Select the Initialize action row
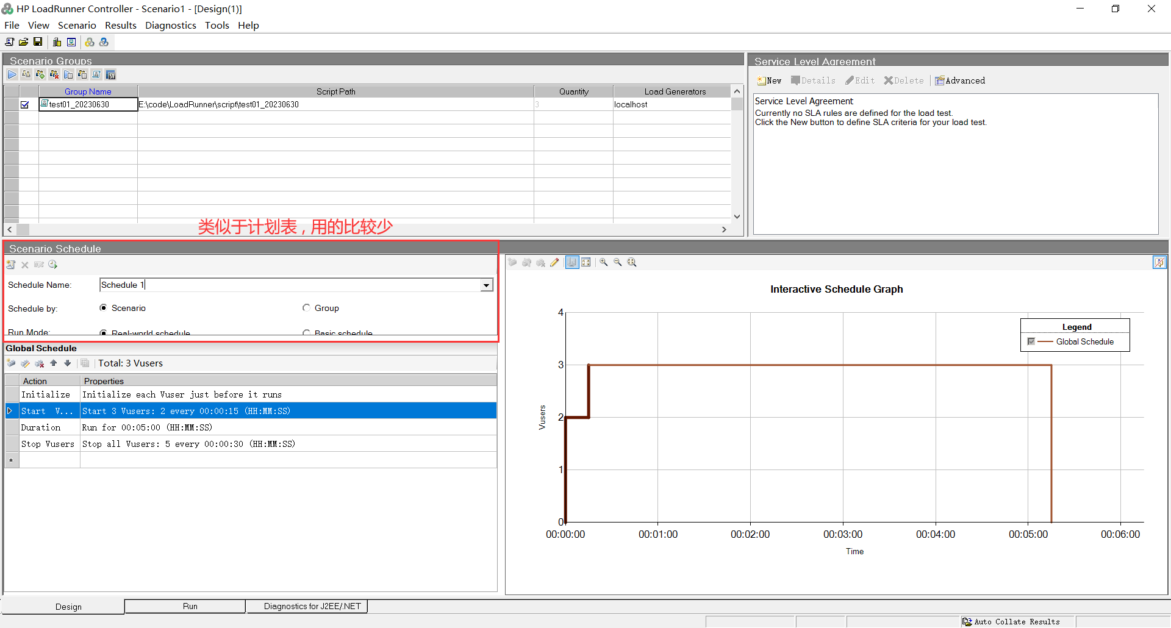 (x=251, y=394)
